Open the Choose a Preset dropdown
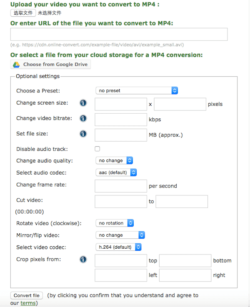Viewport: 250px width, 307px height. coord(137,90)
